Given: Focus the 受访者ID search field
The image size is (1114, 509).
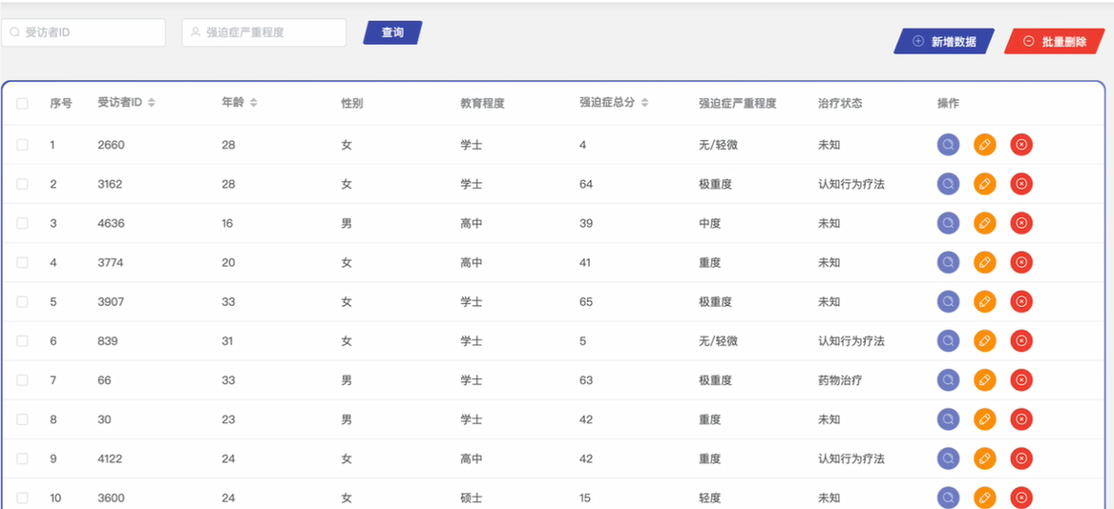Looking at the screenshot, I should click(x=83, y=32).
